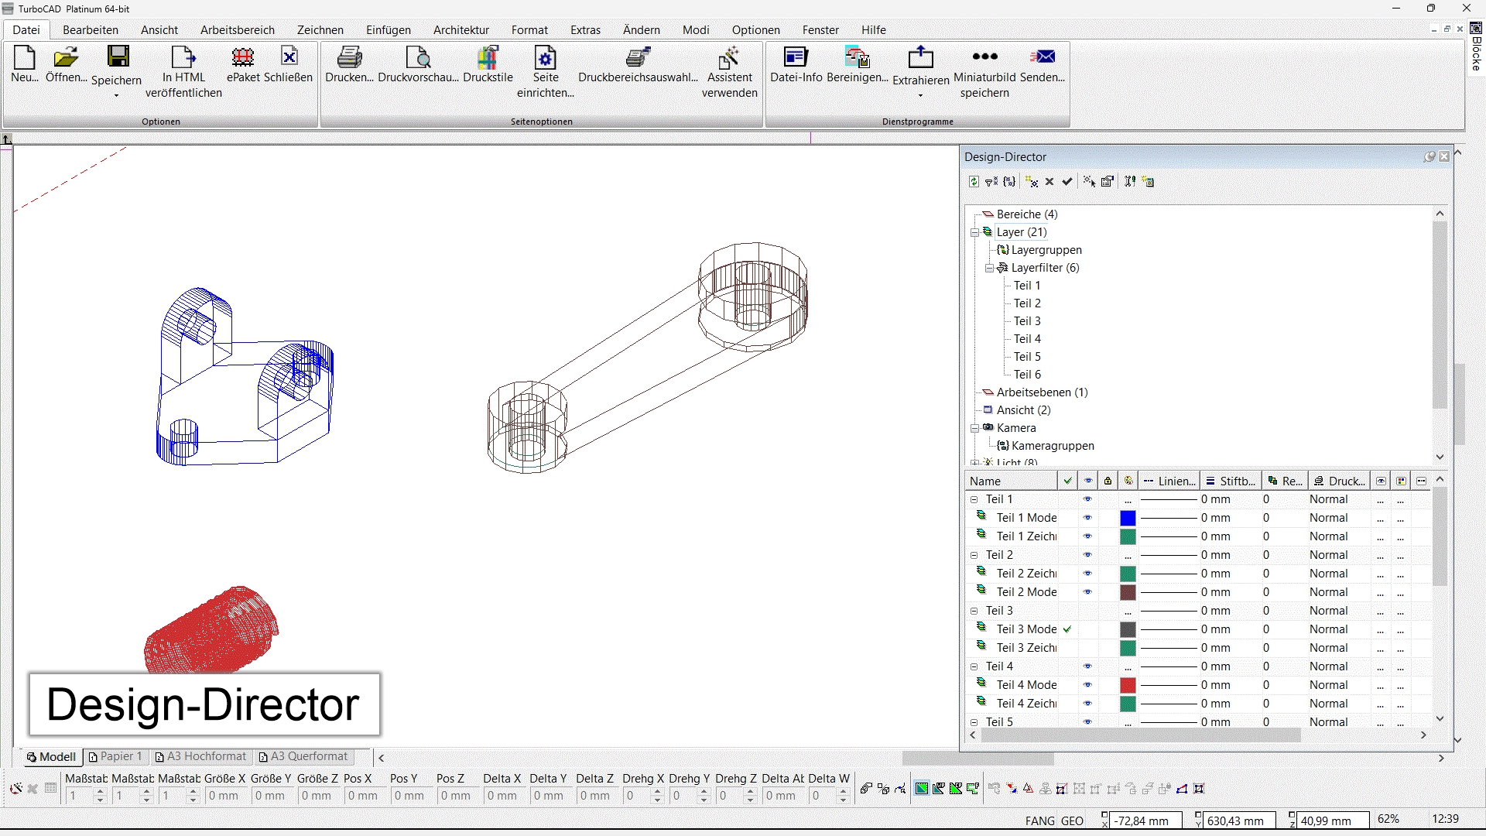This screenshot has width=1486, height=836.
Task: Send drawing via Senden icon
Action: pyautogui.click(x=1043, y=57)
